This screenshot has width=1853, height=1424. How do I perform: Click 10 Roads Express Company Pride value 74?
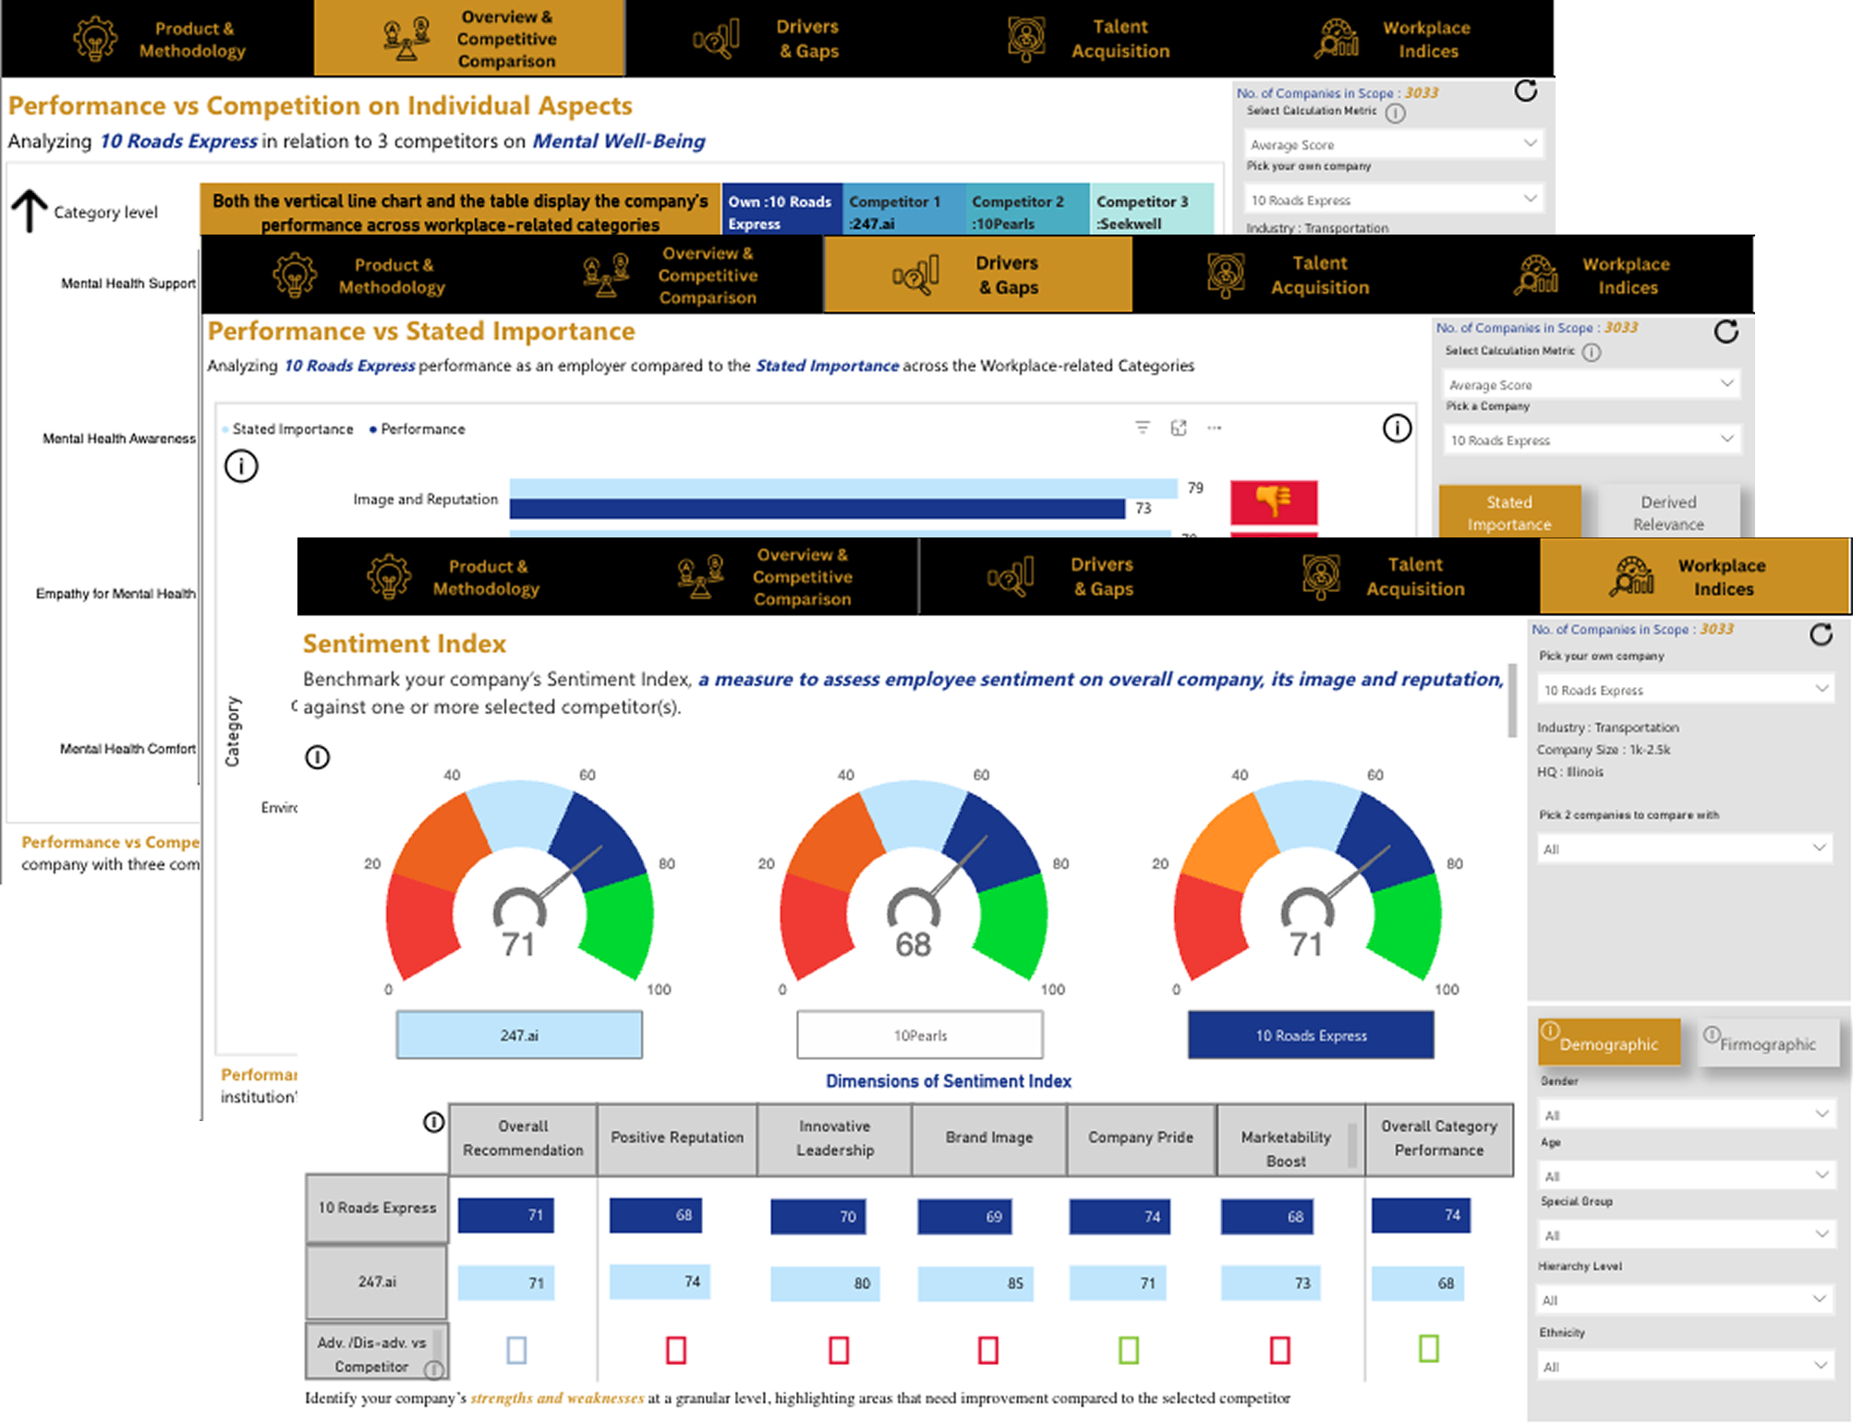1120,1216
